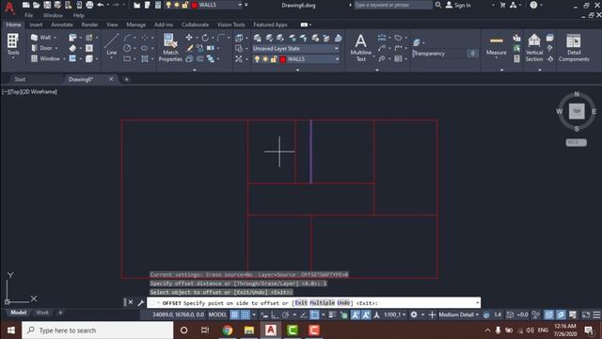Add a new drawing tab with plus

click(126, 79)
